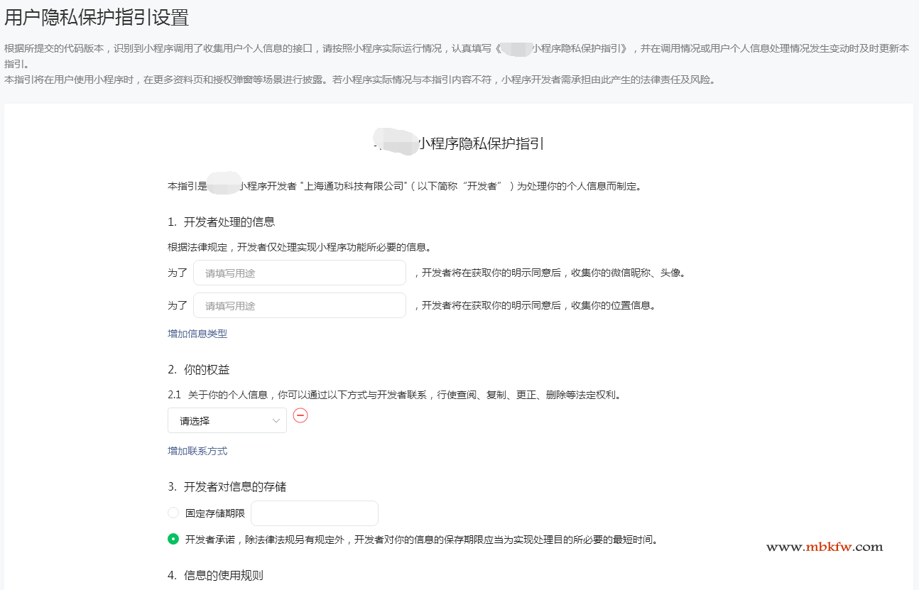Click section heading 3. 开发者对信息的存储
This screenshot has height=590, width=919.
click(227, 486)
